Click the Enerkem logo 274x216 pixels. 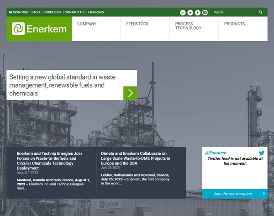tap(39, 29)
